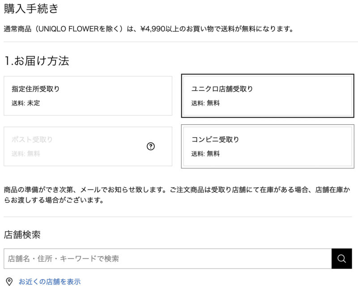Click the 購入手続き page heading
Screen dimensions: 358x294
31,8
